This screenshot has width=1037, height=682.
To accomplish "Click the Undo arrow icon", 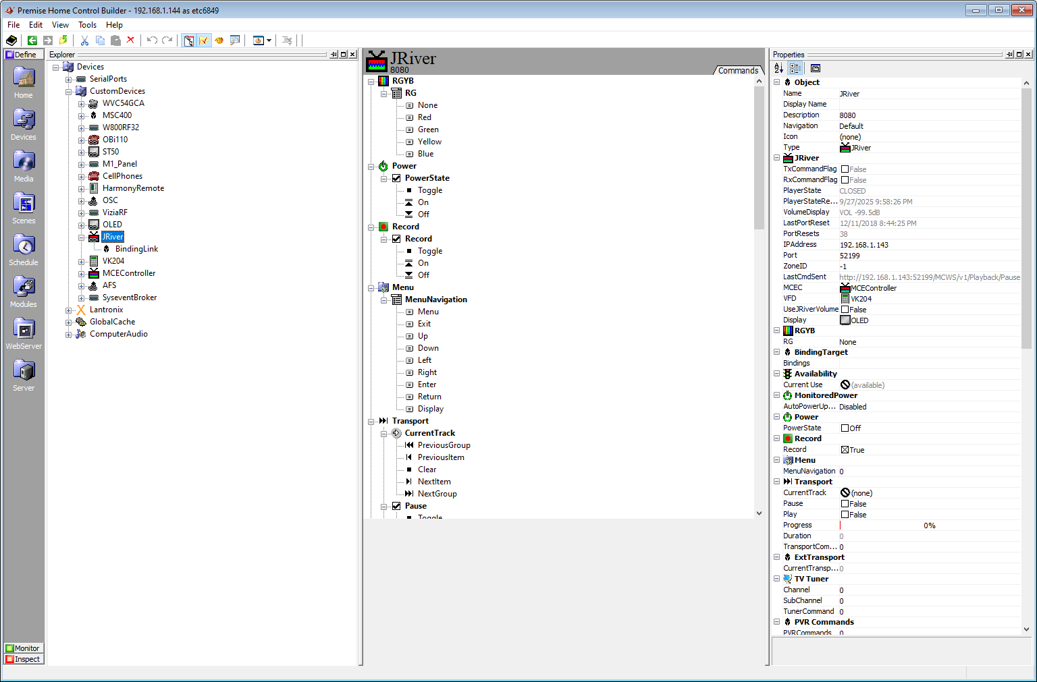I will click(151, 40).
